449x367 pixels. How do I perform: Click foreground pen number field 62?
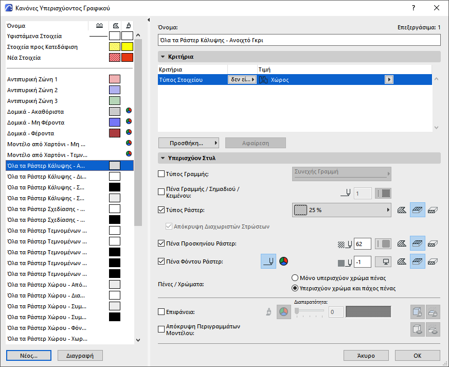coord(363,244)
